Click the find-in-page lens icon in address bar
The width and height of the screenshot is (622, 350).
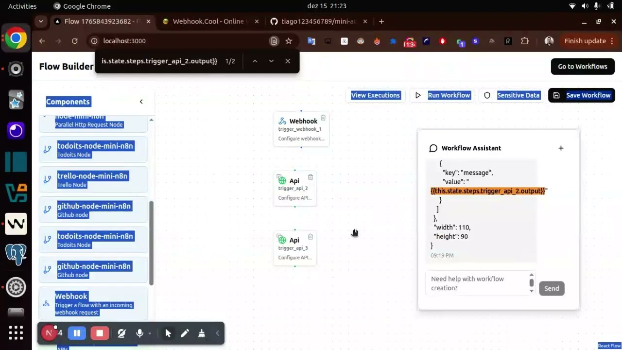pos(274,41)
